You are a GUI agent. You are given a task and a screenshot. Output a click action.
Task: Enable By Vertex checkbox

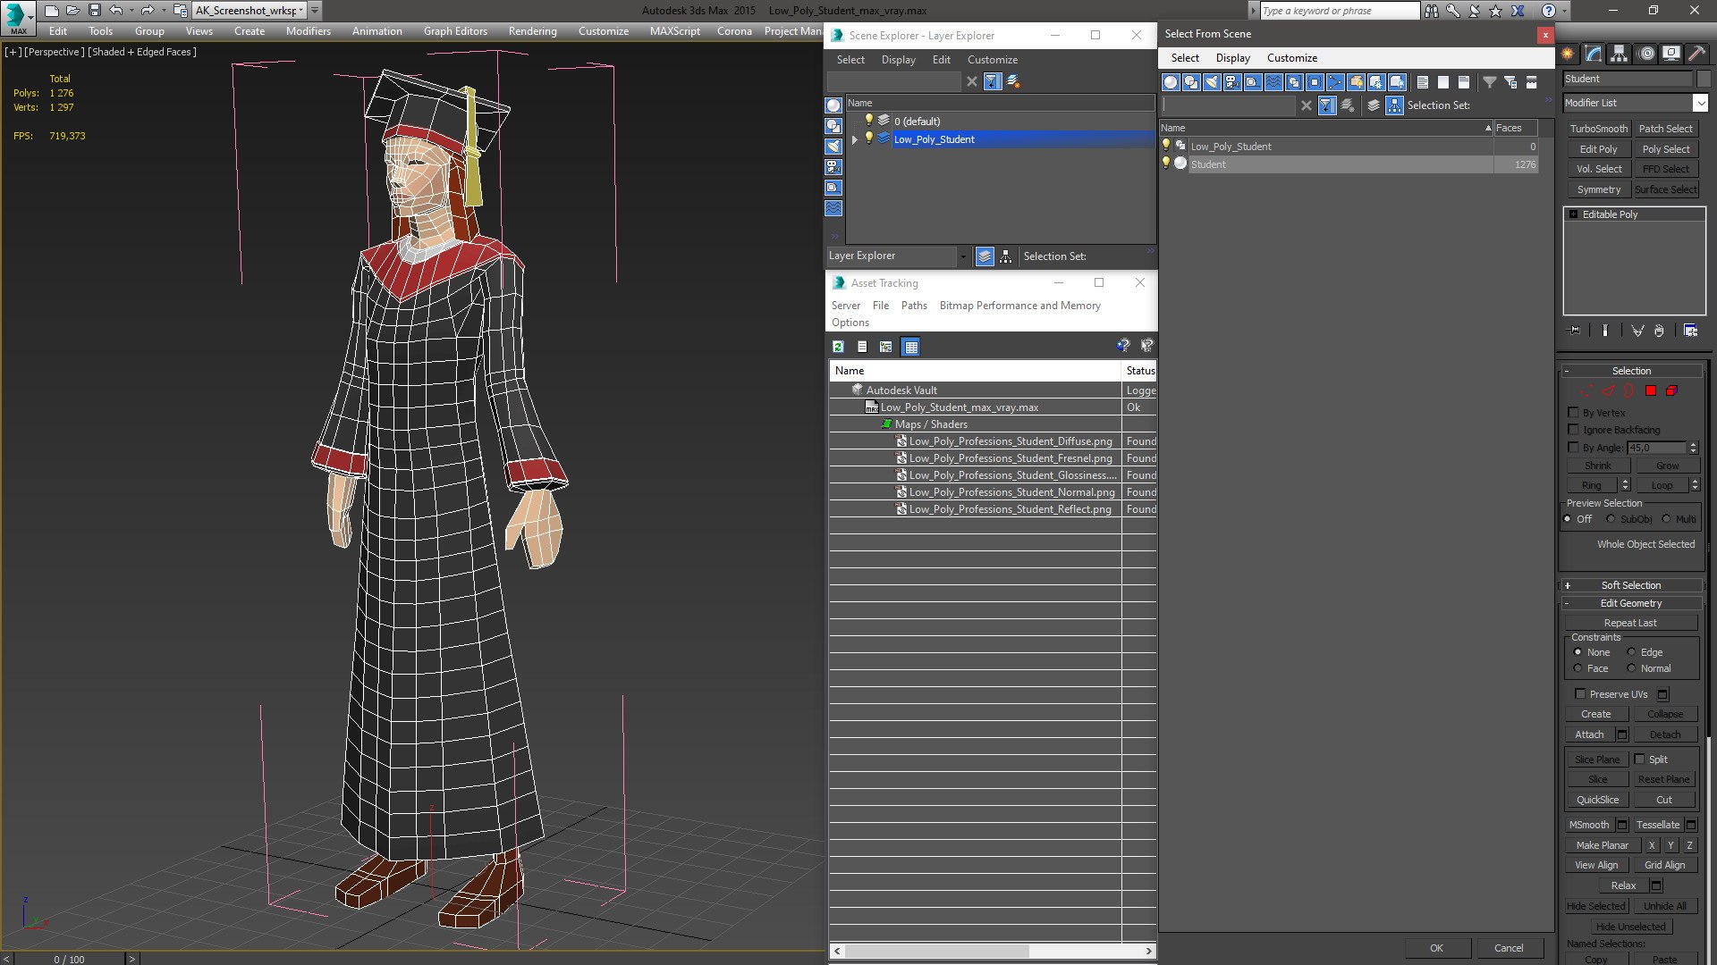[1574, 412]
